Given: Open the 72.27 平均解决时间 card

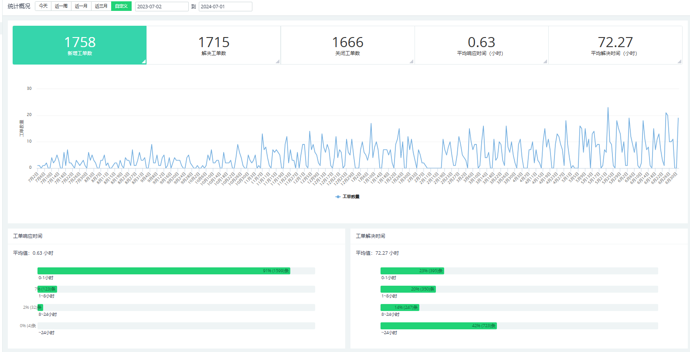Looking at the screenshot, I should pyautogui.click(x=615, y=45).
